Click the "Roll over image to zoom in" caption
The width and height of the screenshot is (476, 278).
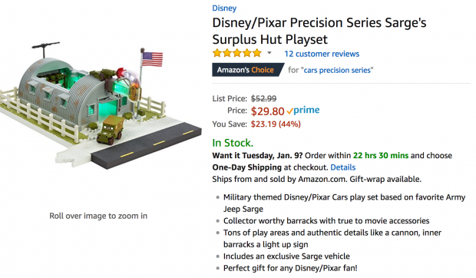click(x=98, y=216)
